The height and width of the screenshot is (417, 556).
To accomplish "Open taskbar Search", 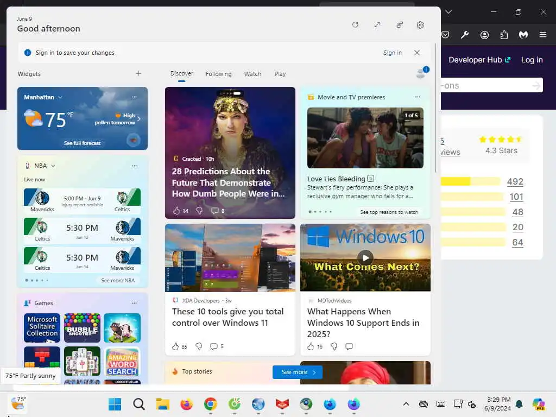I will coord(138,404).
